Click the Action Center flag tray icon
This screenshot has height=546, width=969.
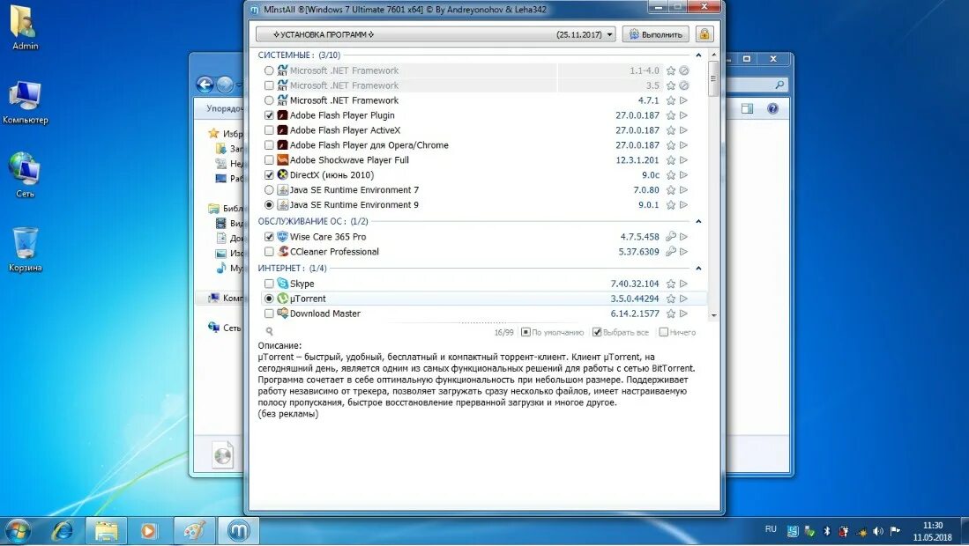click(895, 531)
